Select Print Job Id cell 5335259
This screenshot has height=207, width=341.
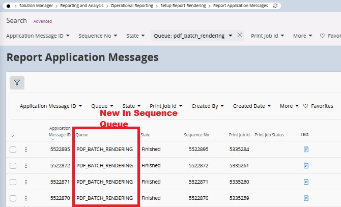[x=239, y=198]
